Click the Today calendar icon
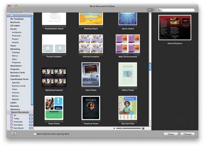Image resolution: width=205 pixels, height=147 pixels. pos(12,118)
